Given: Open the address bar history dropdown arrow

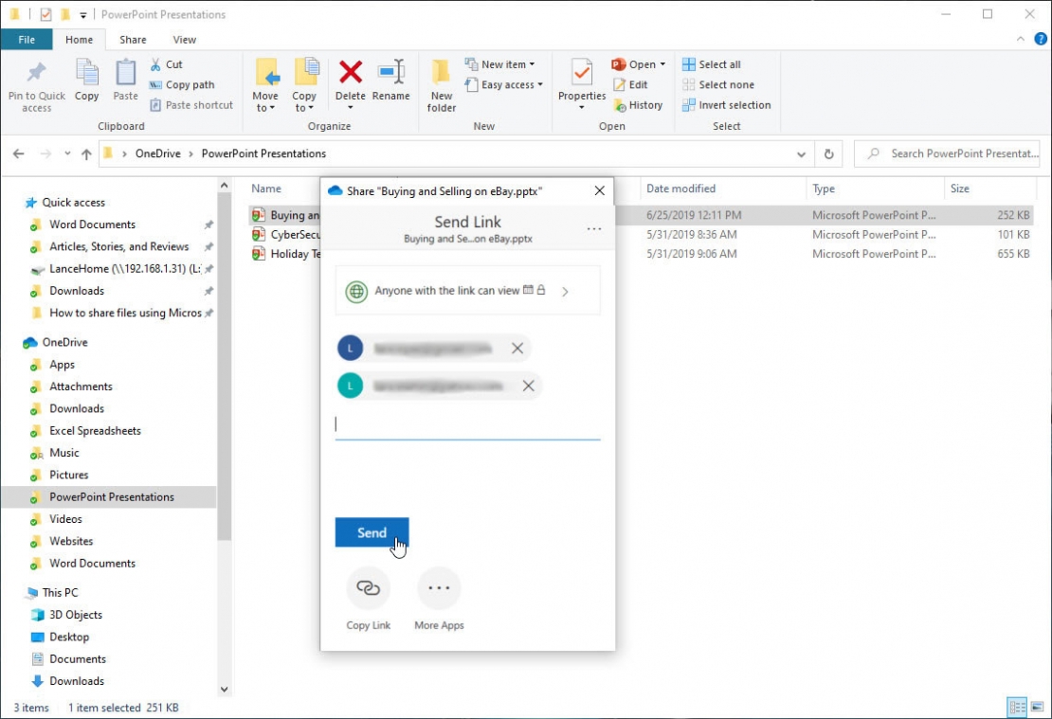Looking at the screenshot, I should [801, 153].
